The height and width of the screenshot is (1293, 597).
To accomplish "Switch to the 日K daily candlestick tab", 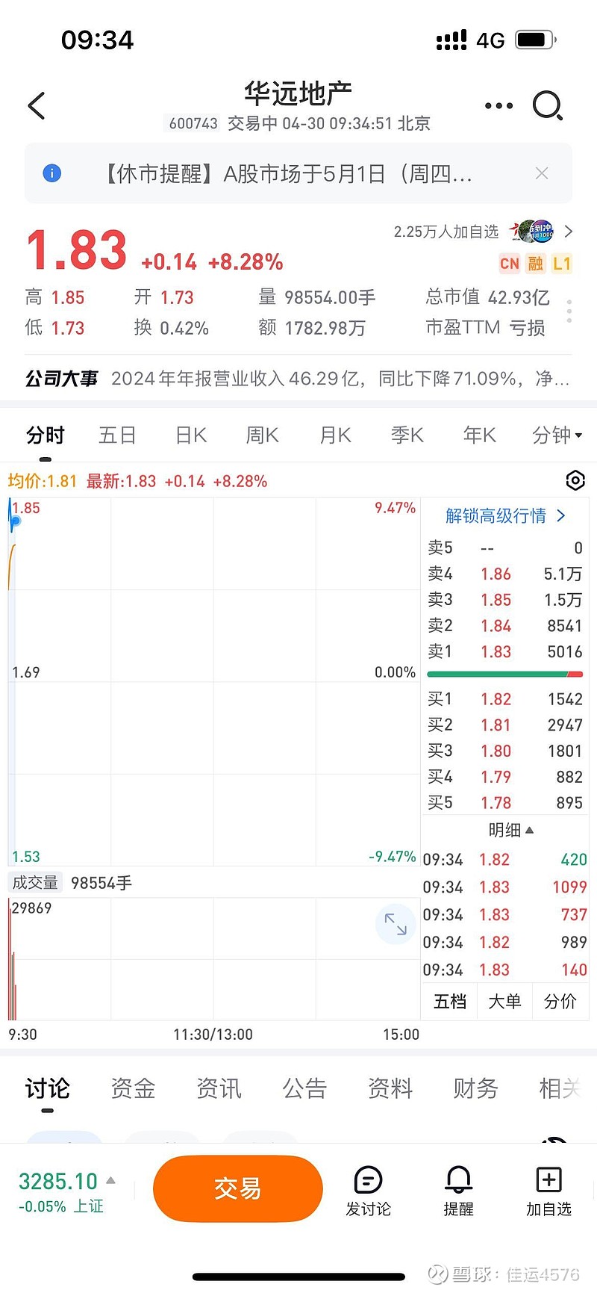I will 191,435.
